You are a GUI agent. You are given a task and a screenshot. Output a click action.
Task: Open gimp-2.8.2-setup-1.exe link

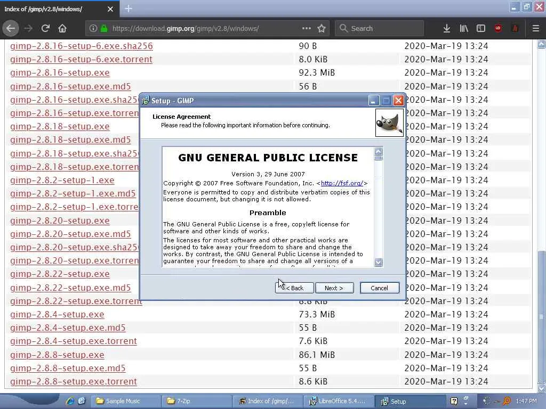coord(62,181)
